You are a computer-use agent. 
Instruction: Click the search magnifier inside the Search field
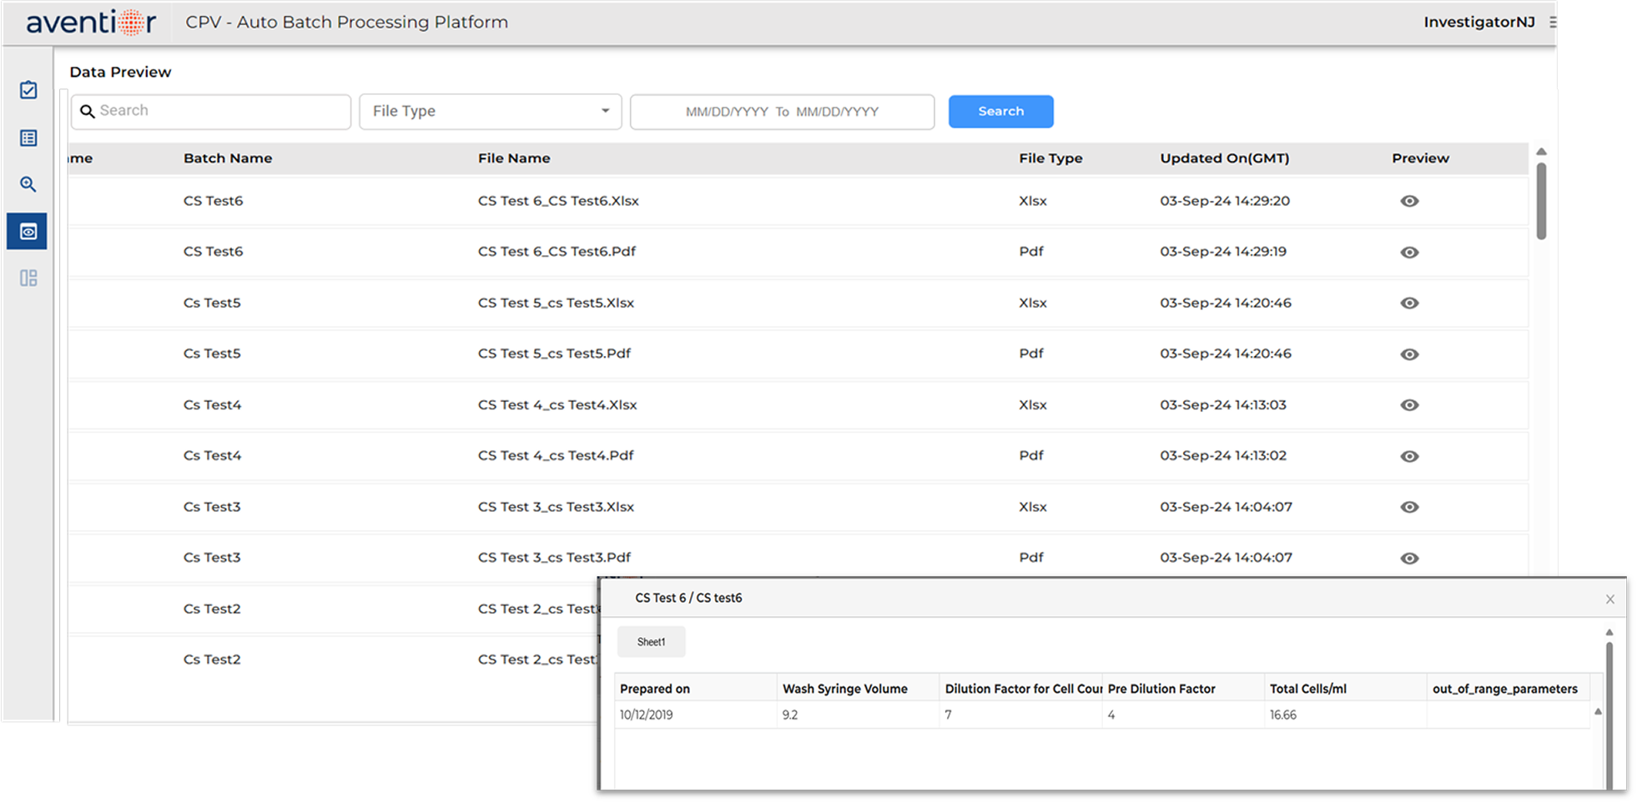pyautogui.click(x=88, y=111)
